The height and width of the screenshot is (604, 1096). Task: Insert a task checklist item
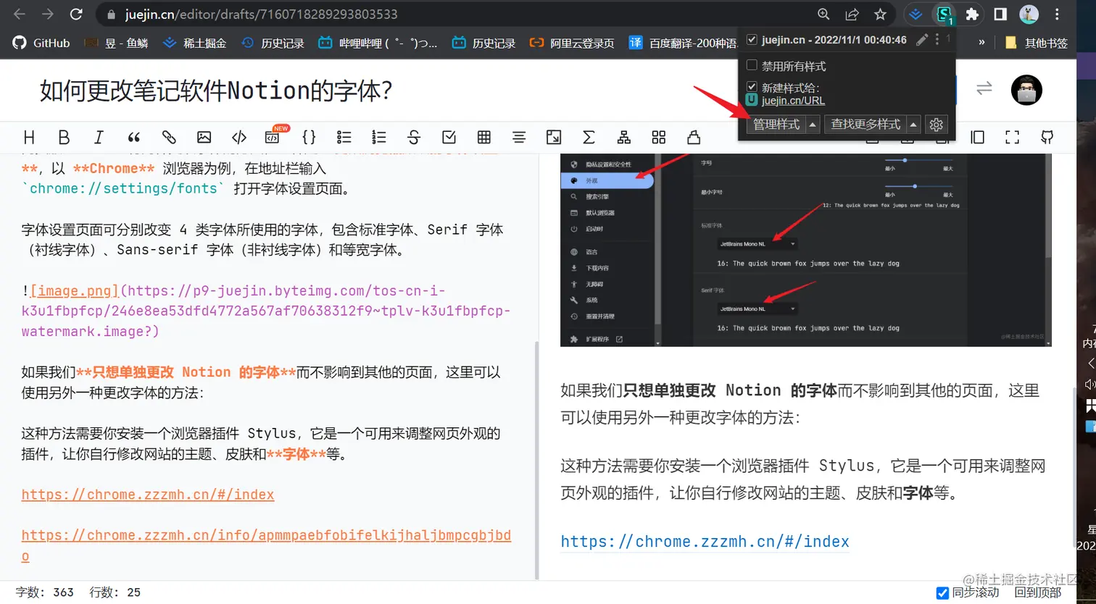(449, 137)
